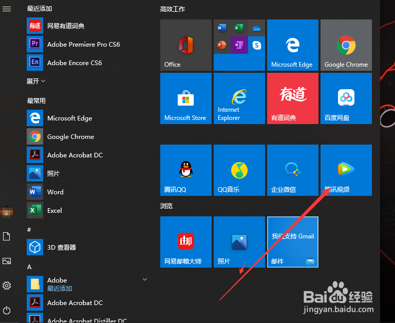The height and width of the screenshot is (323, 395).
Task: Open Documents from the Start sidebar
Action: coord(7,236)
